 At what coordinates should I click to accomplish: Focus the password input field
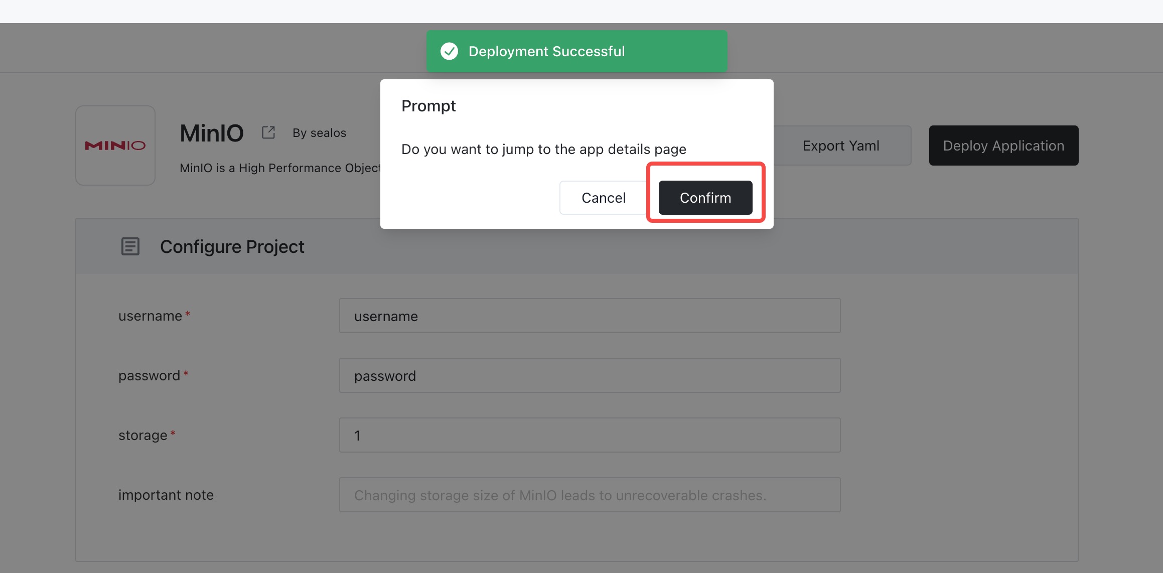(x=590, y=375)
